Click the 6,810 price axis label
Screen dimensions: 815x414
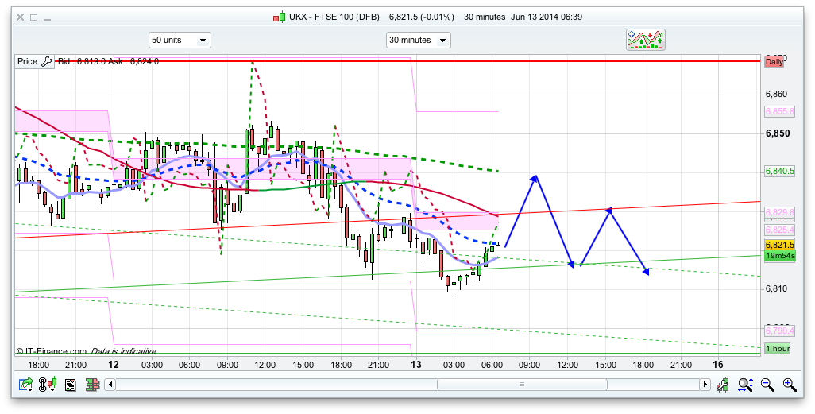coord(776,288)
